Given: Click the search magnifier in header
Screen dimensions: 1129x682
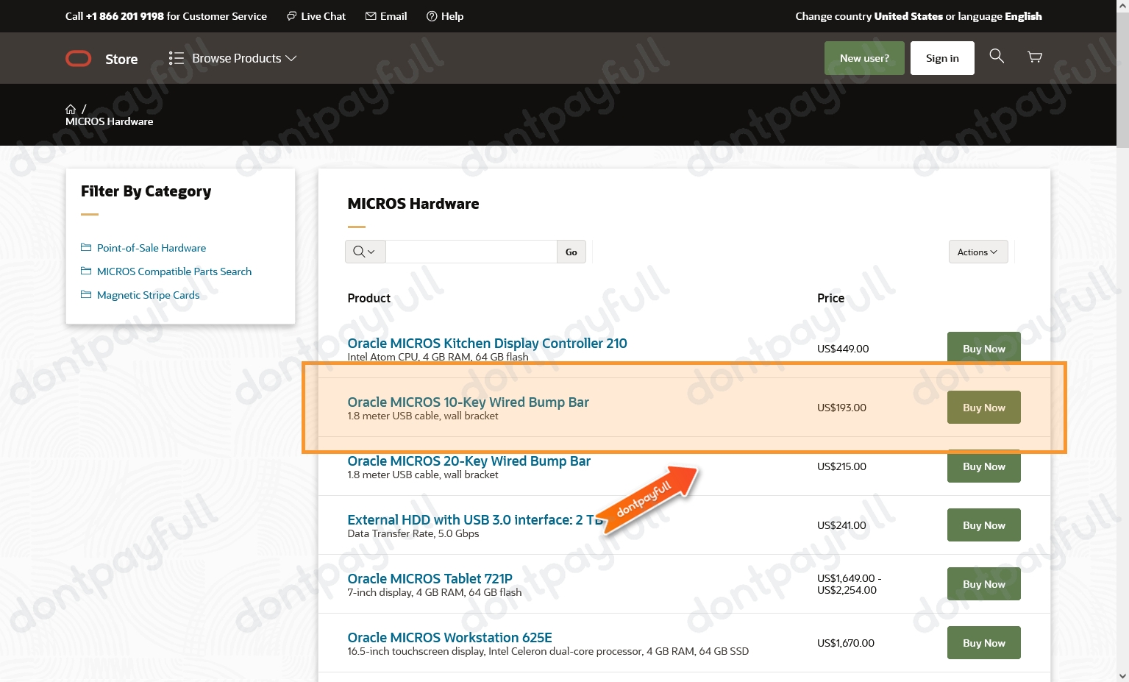Looking at the screenshot, I should pyautogui.click(x=996, y=56).
